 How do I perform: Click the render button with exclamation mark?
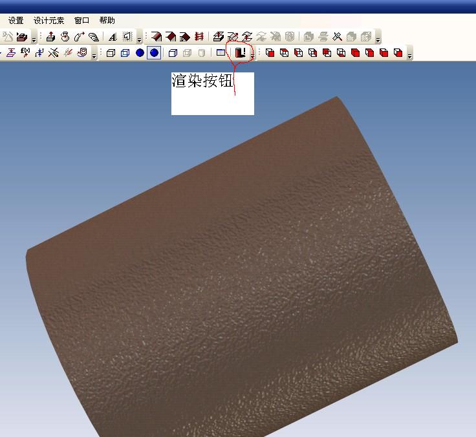click(240, 53)
